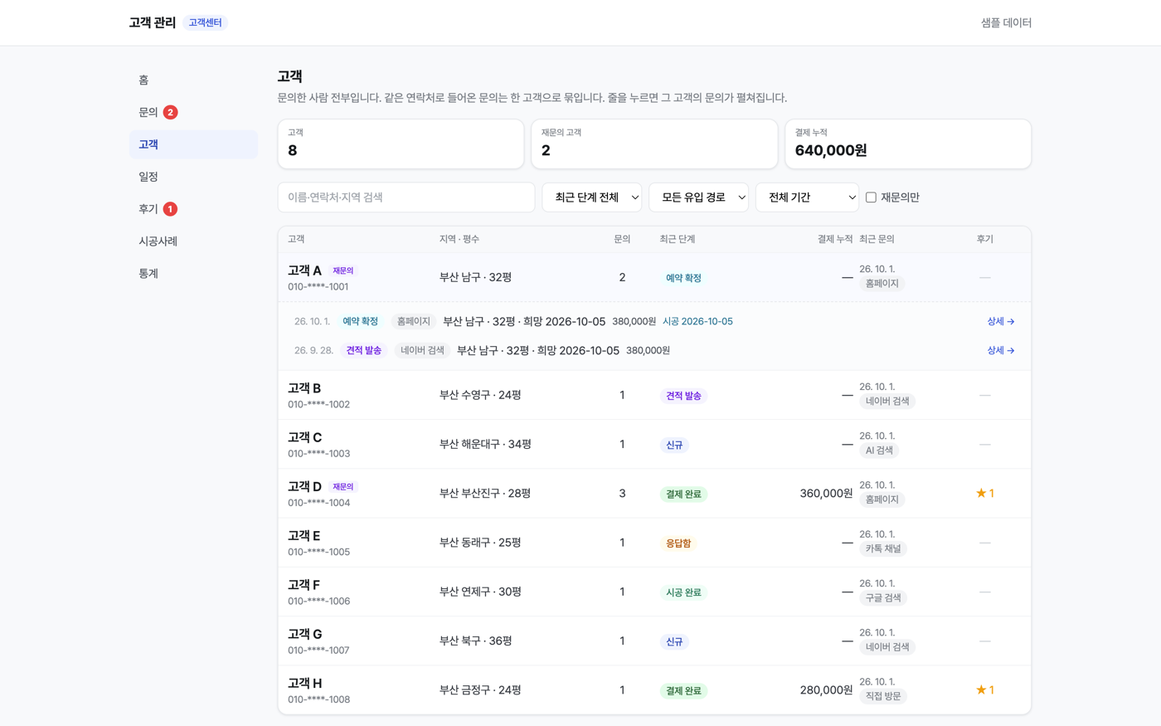Image resolution: width=1161 pixels, height=726 pixels.
Task: Open the 최근 단계 전체 dropdown
Action: [x=591, y=197]
